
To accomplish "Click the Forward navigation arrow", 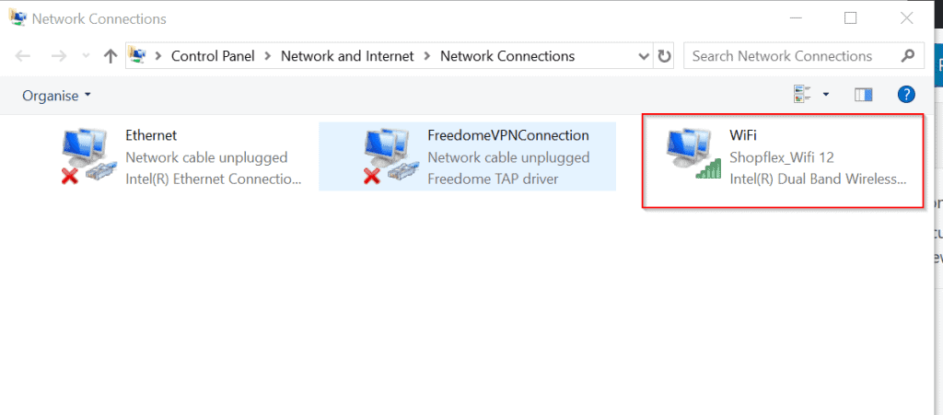I will coord(58,56).
